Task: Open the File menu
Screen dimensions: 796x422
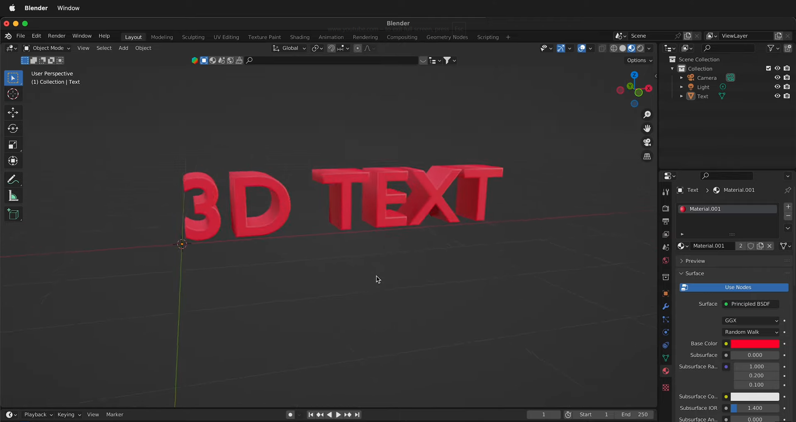Action: coord(20,36)
